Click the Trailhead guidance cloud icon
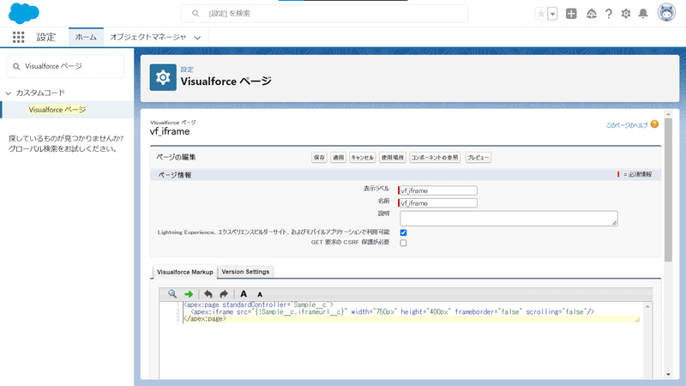This screenshot has height=386, width=686. 592,14
